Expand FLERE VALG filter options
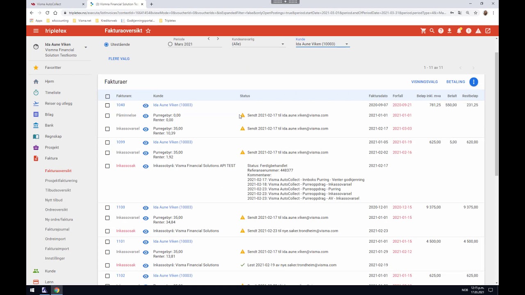 tap(119, 59)
